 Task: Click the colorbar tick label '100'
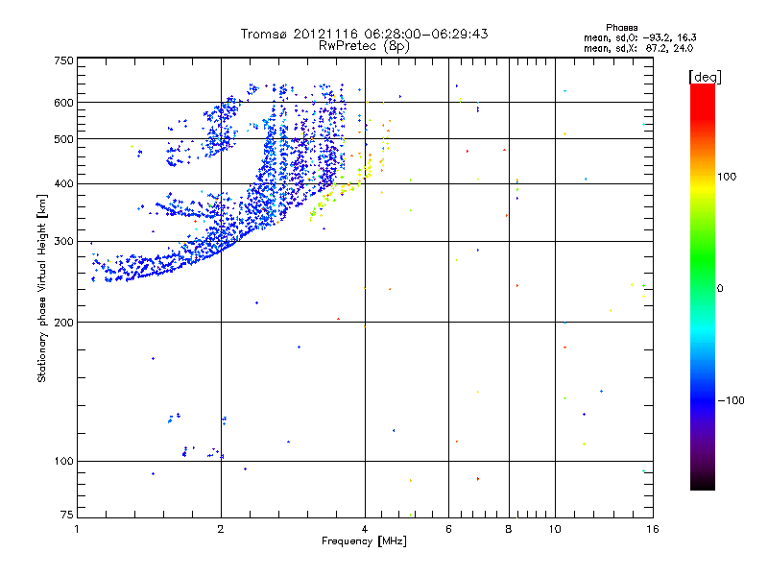727,177
